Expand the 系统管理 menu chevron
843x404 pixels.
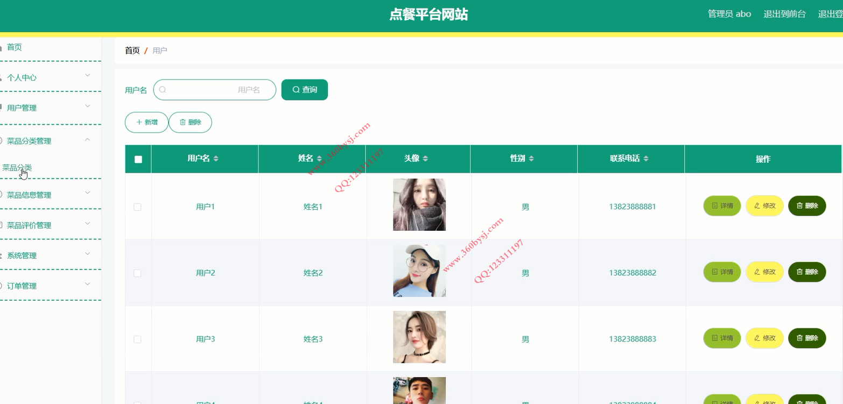(88, 253)
